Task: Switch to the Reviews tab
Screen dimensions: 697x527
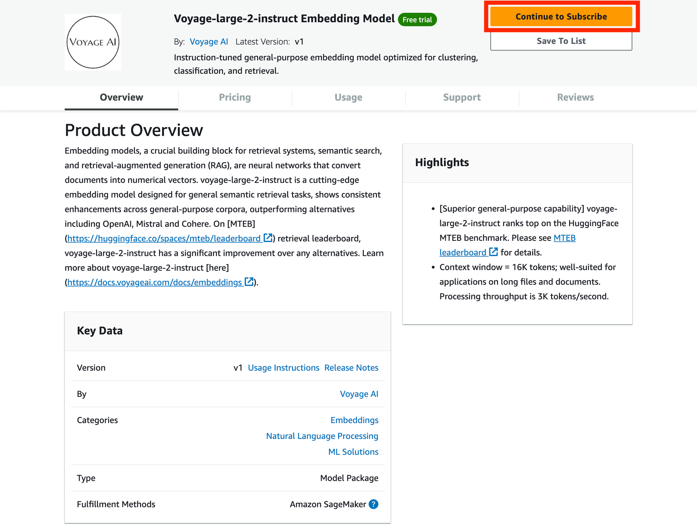Action: [575, 97]
